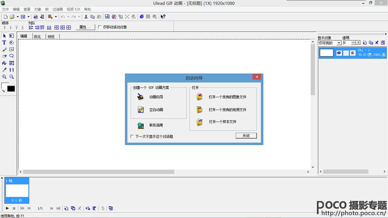This screenshot has height=218, width=388.
Task: Open the undo history dropdown arrow
Action: 68,17
